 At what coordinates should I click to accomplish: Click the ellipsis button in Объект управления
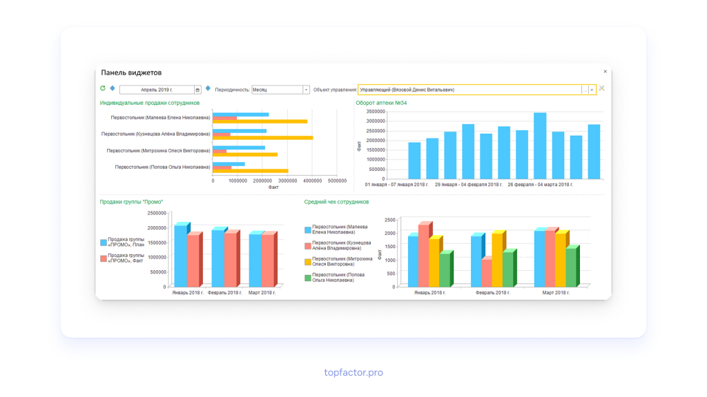click(x=584, y=90)
